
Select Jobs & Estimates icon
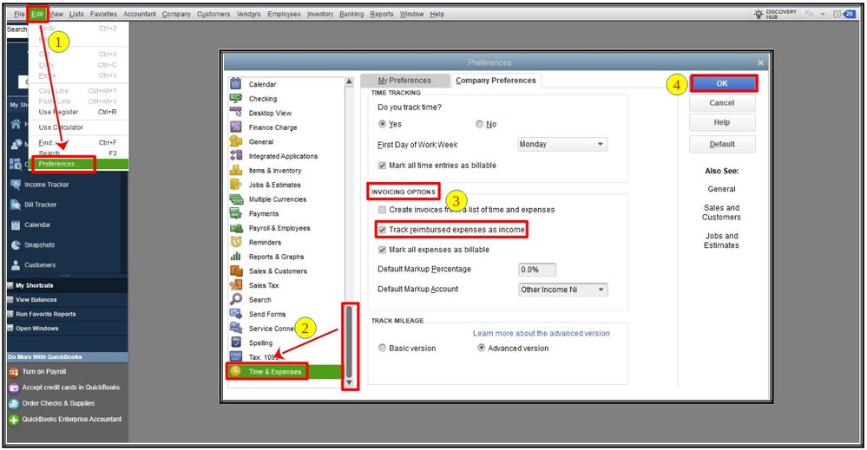coord(235,185)
